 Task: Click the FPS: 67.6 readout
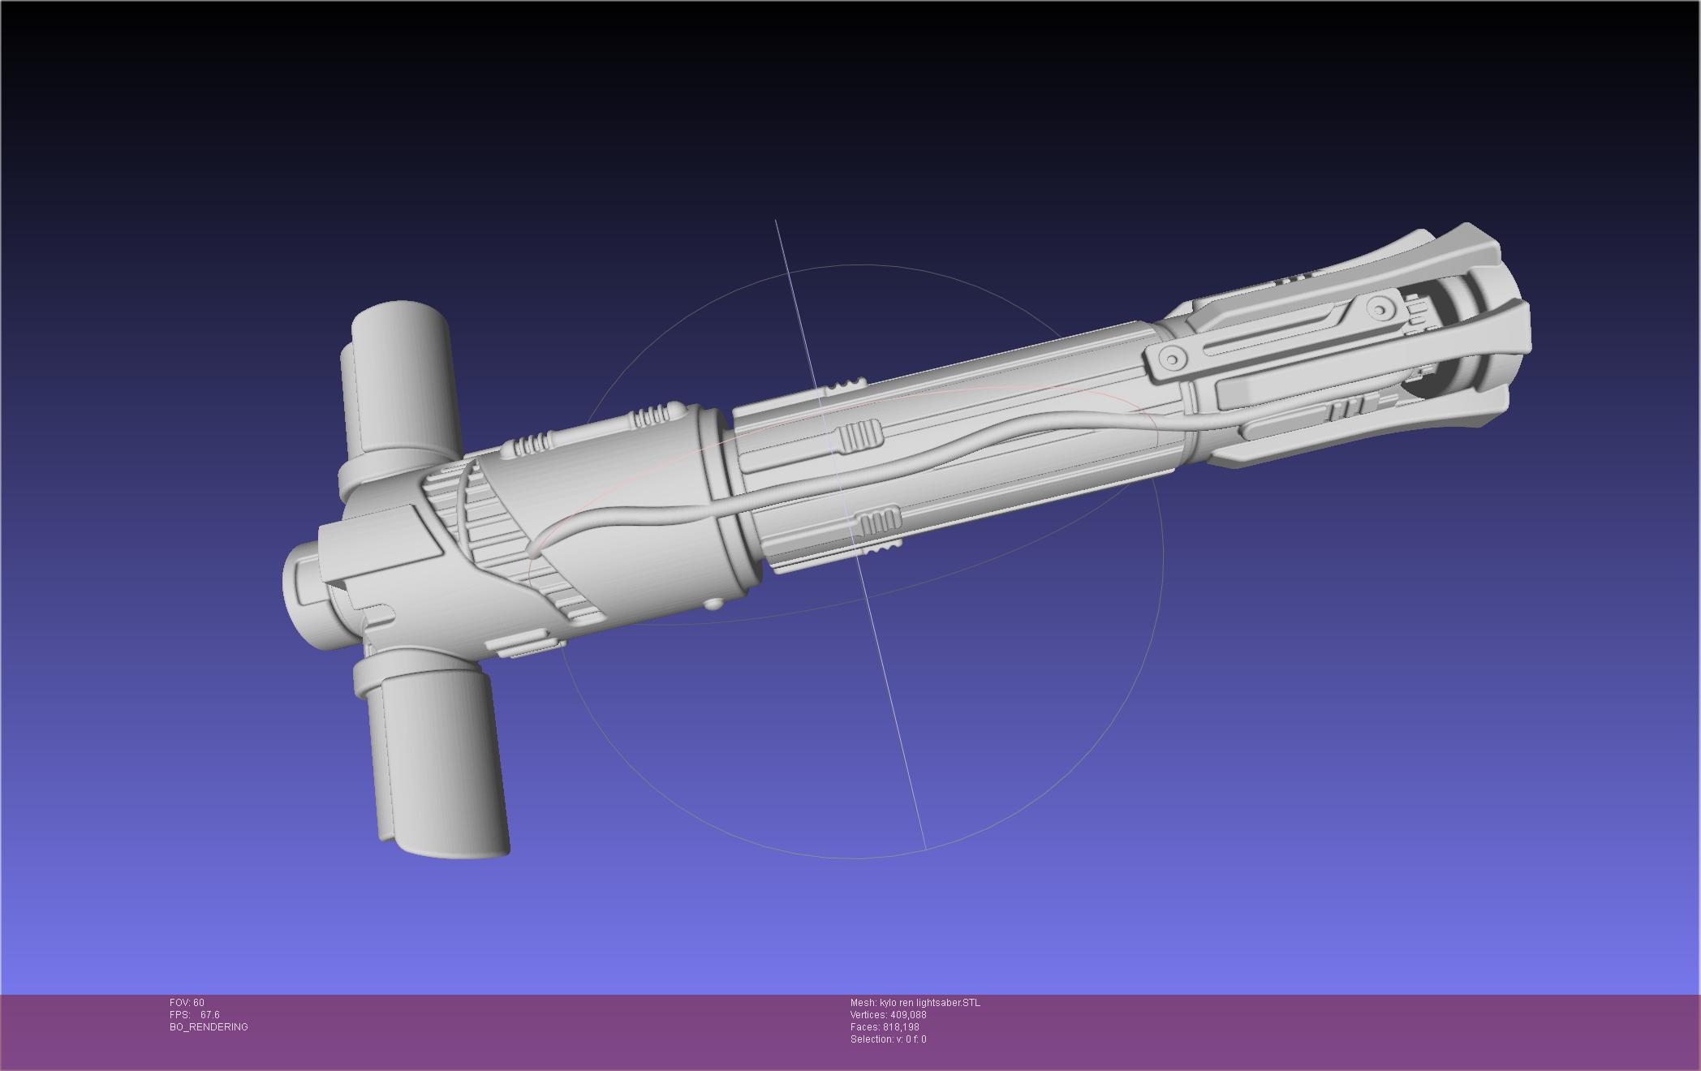pos(195,1015)
